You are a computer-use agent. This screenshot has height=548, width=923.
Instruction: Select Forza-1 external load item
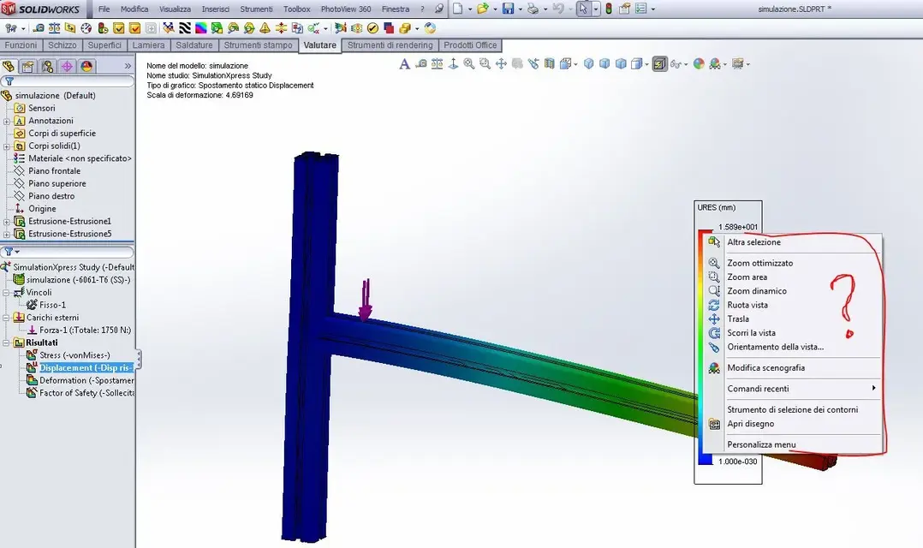(85, 331)
